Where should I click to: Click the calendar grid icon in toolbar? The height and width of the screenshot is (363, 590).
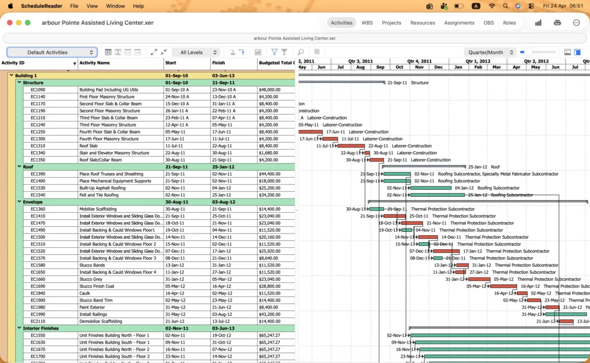(258, 52)
